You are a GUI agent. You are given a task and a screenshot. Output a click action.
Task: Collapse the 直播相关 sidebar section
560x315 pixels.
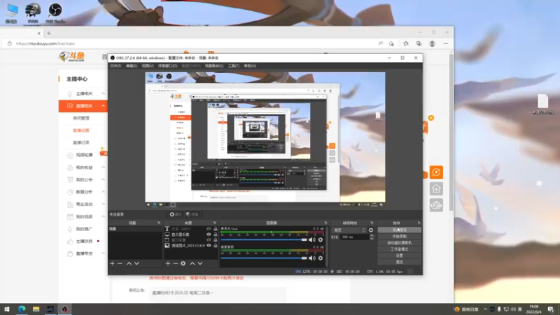pos(103,106)
